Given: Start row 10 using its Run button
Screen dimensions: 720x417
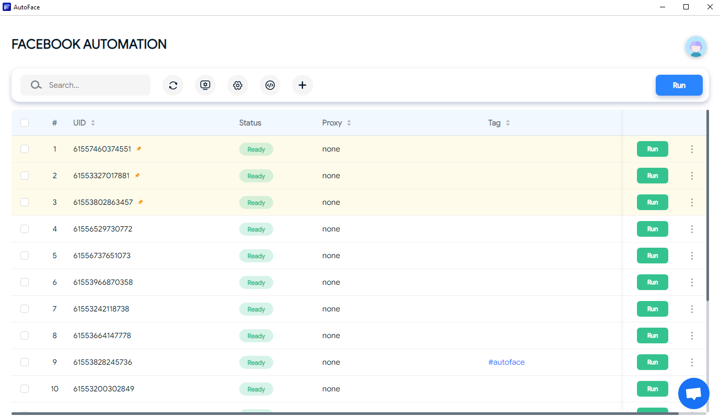Looking at the screenshot, I should [653, 389].
